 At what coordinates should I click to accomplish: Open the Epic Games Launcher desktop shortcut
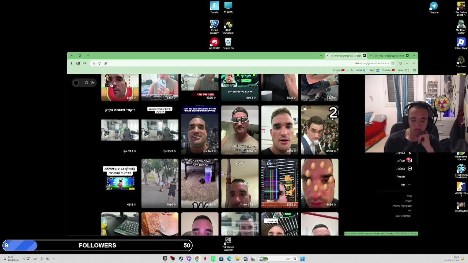click(x=228, y=244)
